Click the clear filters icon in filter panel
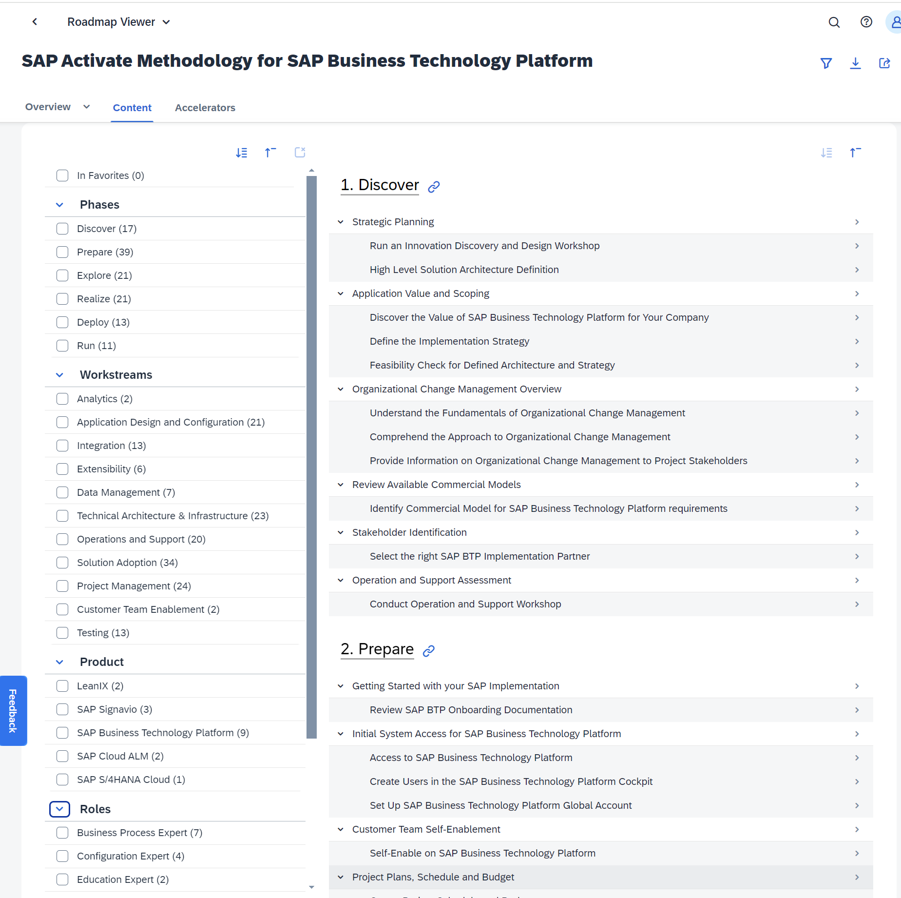The height and width of the screenshot is (898, 901). pos(300,153)
